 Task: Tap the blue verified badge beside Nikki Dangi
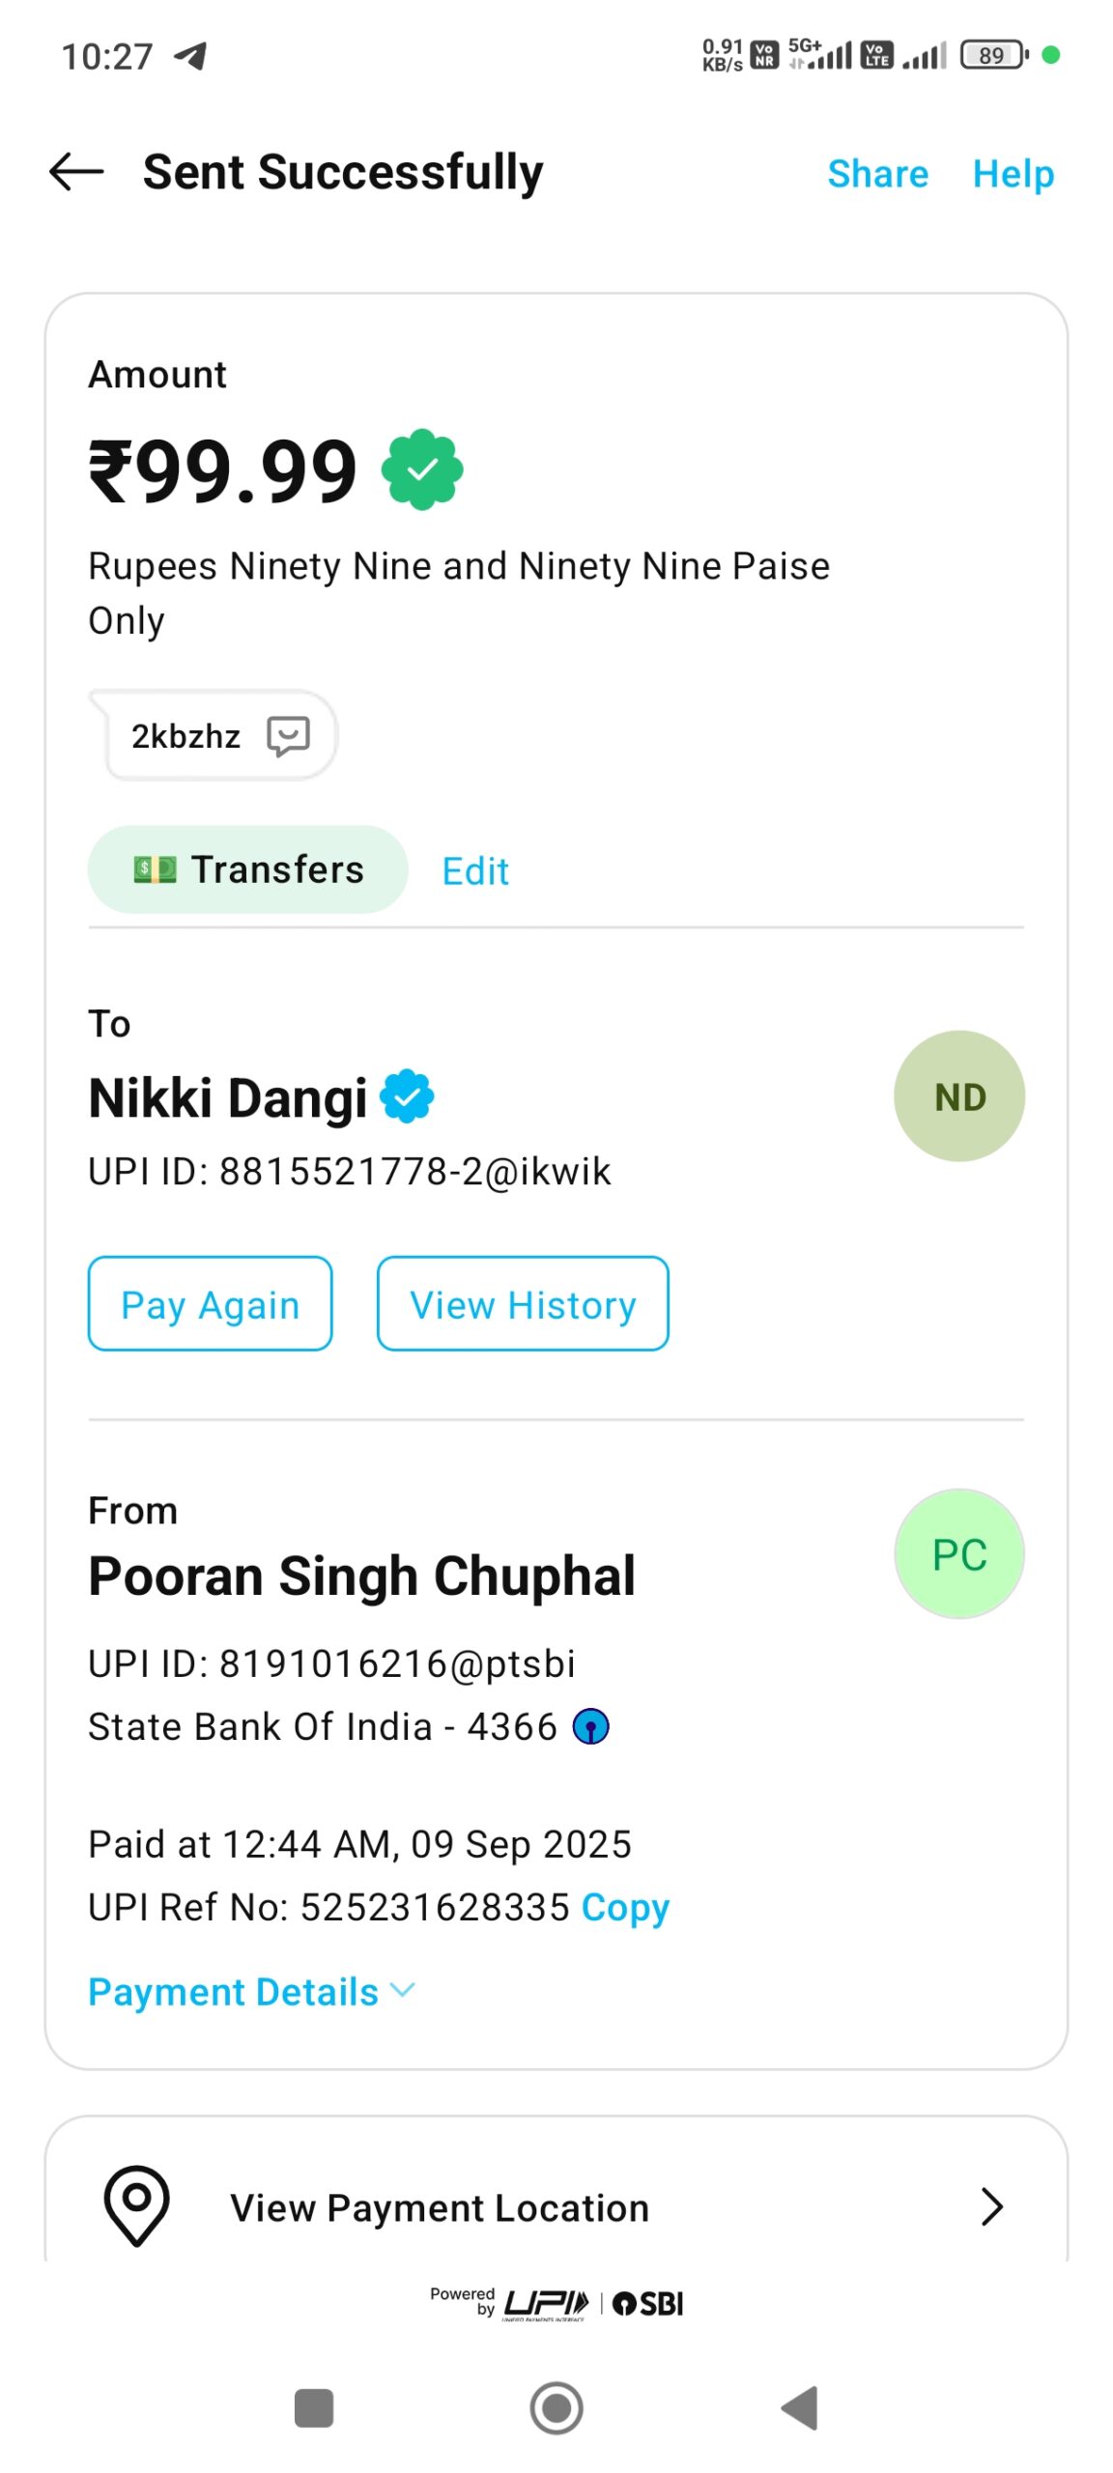407,1096
